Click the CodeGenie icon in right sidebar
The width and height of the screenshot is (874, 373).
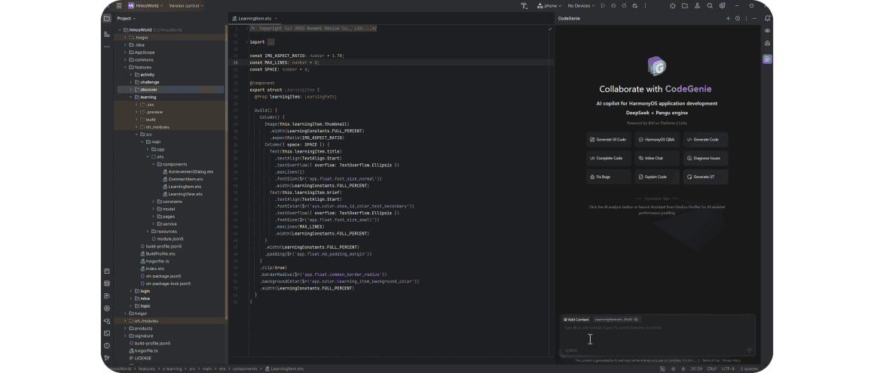click(x=767, y=59)
